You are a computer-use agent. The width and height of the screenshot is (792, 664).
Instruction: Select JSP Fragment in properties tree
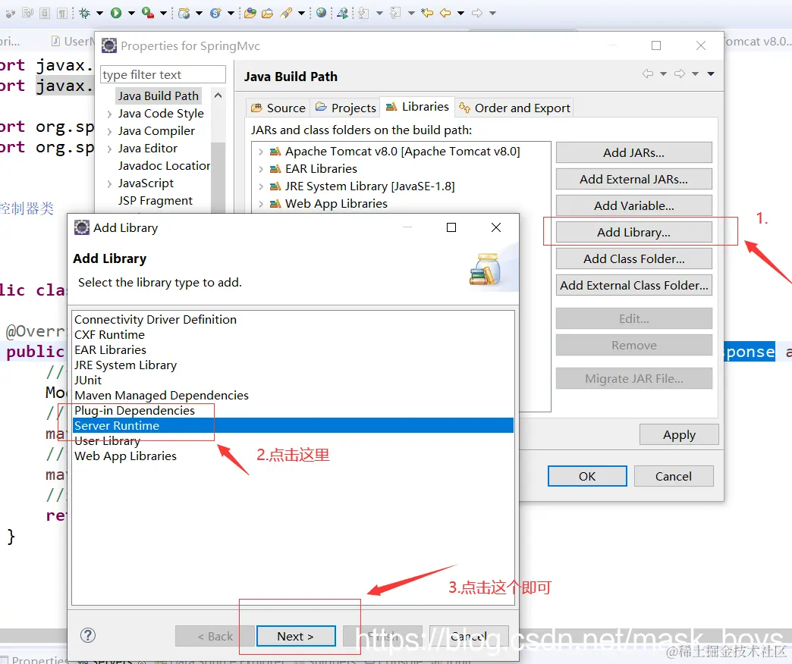click(155, 201)
